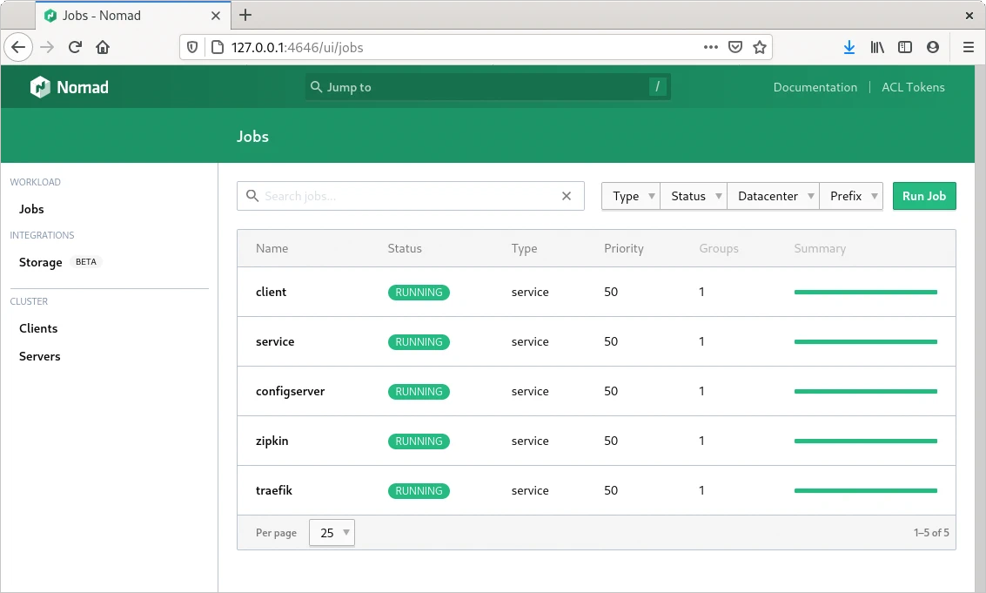Expand the Status filter dropdown
Screen dimensions: 986x593
coord(694,196)
